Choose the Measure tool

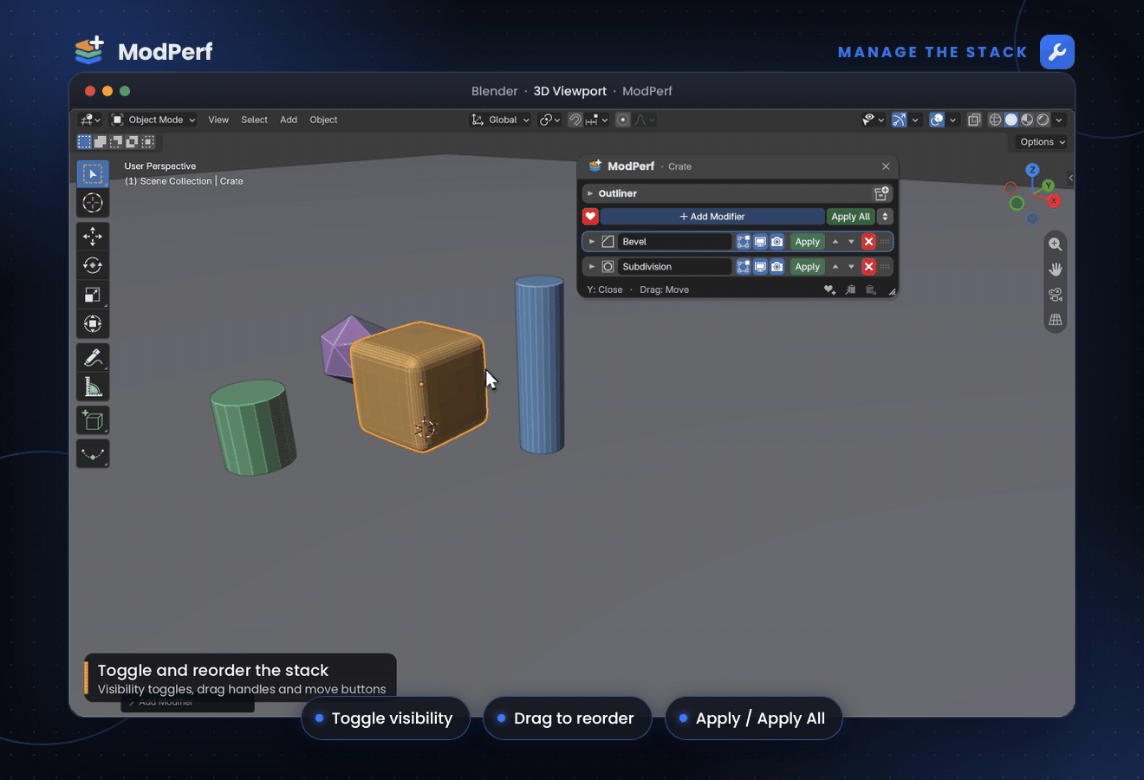(93, 387)
